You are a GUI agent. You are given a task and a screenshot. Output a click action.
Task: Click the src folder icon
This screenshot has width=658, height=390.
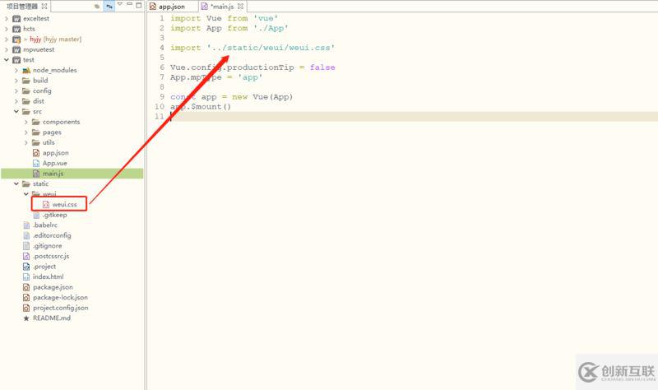pyautogui.click(x=26, y=111)
